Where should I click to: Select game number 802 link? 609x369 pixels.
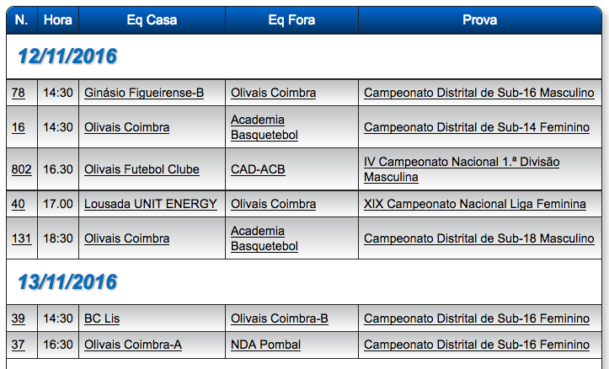[x=21, y=169]
